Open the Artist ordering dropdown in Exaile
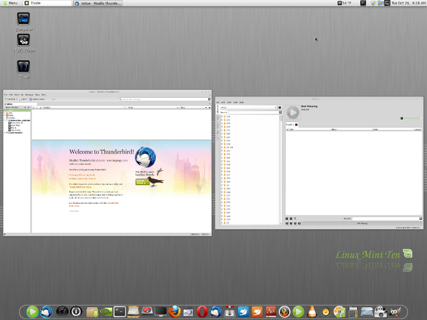This screenshot has height=320, width=427. click(248, 108)
